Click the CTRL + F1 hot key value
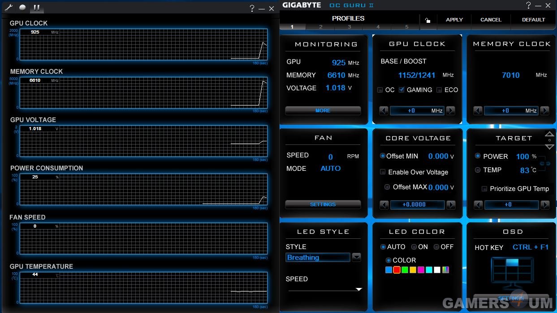Image resolution: width=557 pixels, height=313 pixels. point(531,247)
